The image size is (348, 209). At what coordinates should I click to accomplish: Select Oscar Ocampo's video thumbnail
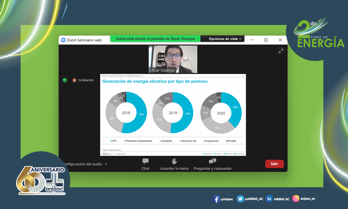click(x=173, y=59)
